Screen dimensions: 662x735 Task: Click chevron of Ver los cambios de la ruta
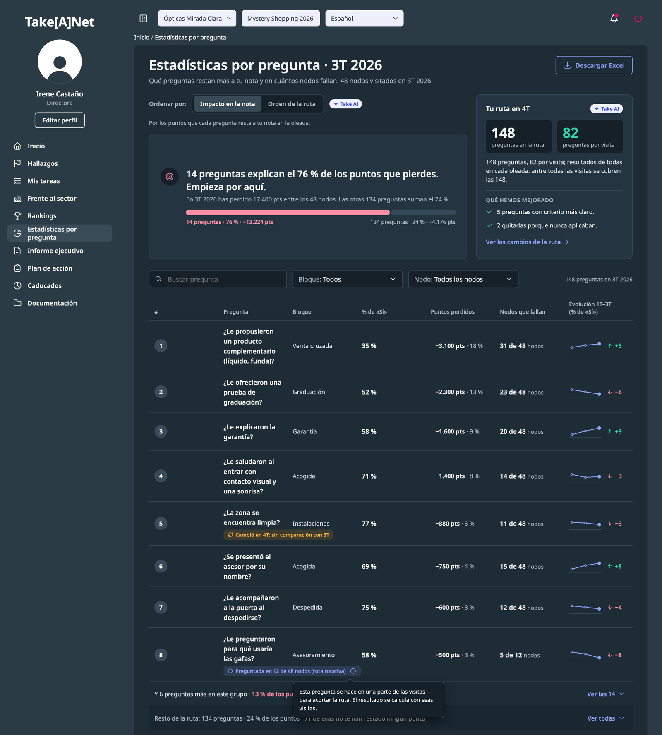[567, 242]
